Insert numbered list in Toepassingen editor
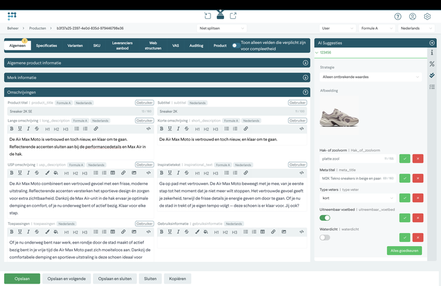Screen dimensions: 441x286 (104, 232)
